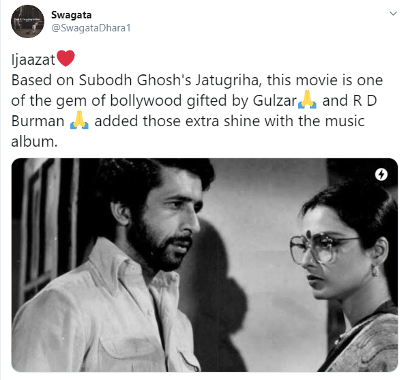
Task: Open the attached black-and-white movie still
Action: pyautogui.click(x=205, y=265)
